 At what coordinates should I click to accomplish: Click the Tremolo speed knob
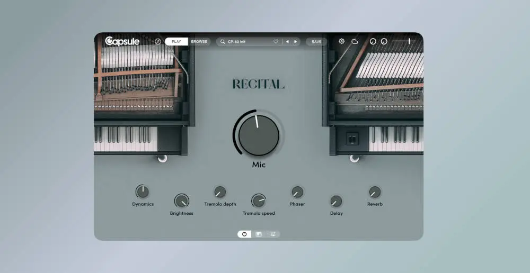(x=259, y=201)
